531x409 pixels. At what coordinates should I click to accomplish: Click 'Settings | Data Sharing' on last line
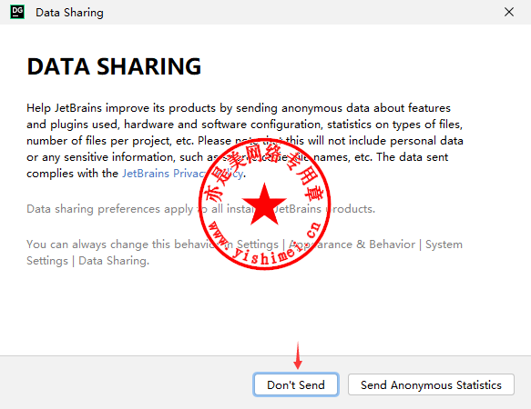click(87, 261)
